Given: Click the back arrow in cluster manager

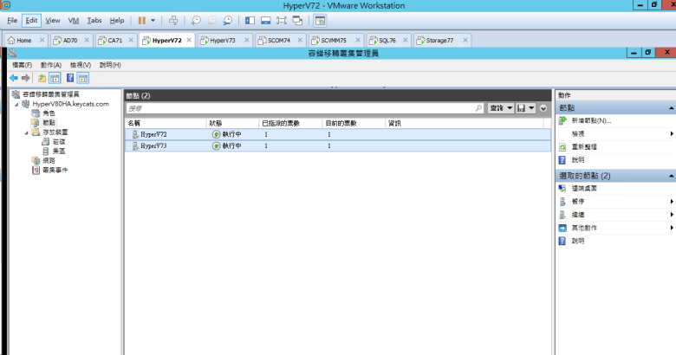Looking at the screenshot, I should 14,78.
